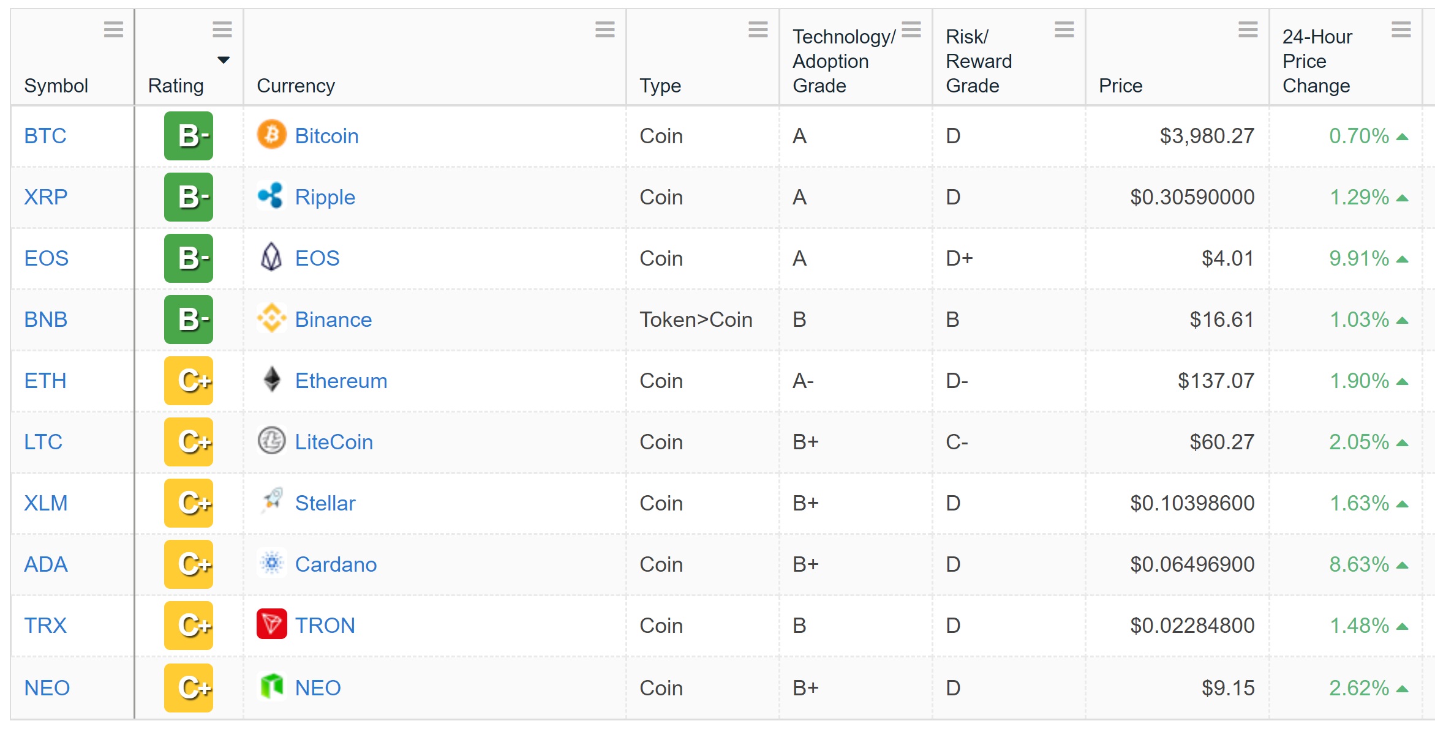This screenshot has width=1435, height=729.
Task: Open the Symbol column menu
Action: pos(113,29)
